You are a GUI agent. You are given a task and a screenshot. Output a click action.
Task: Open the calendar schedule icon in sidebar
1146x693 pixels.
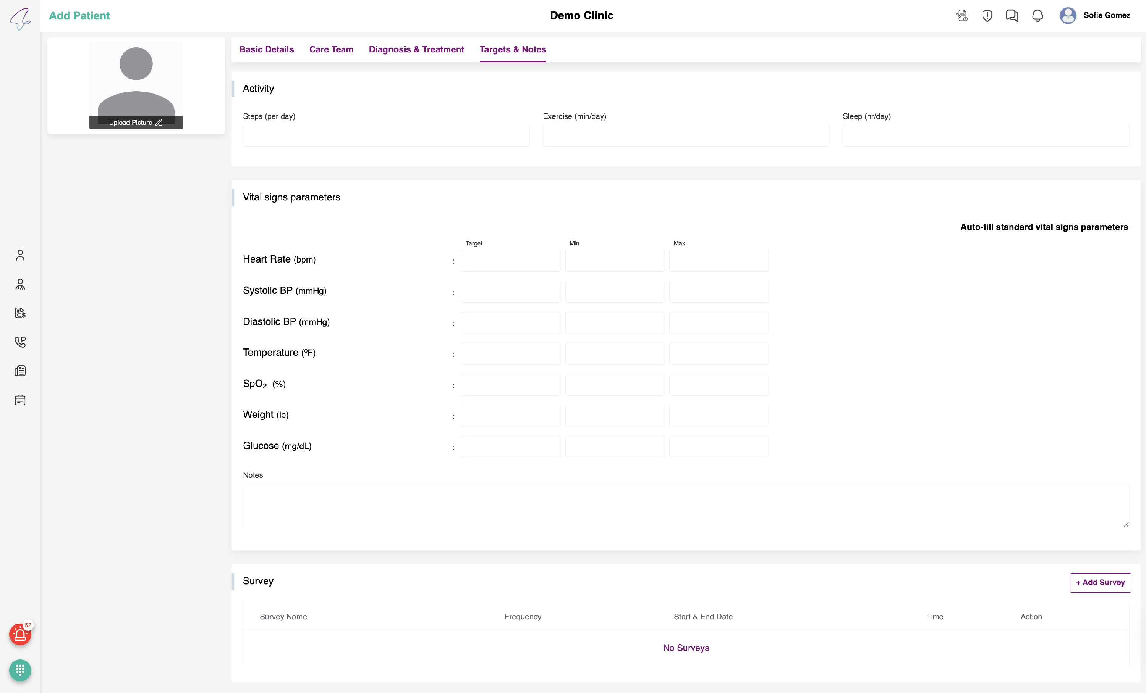(20, 400)
